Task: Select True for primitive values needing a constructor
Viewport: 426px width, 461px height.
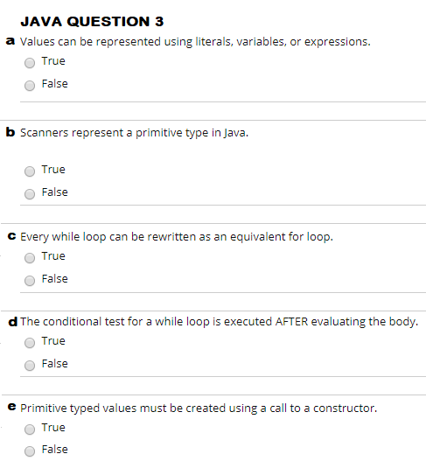Action: click(30, 430)
